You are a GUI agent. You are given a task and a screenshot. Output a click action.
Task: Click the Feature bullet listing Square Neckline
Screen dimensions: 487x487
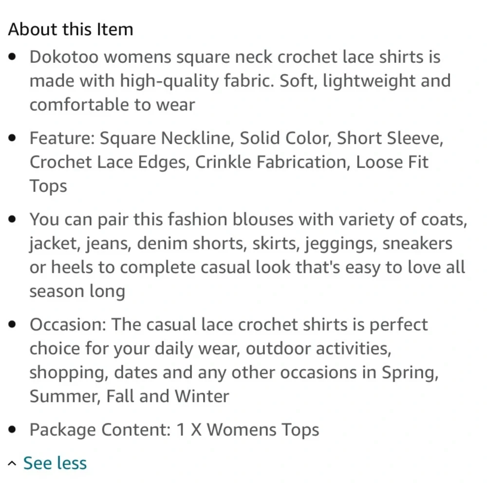[229, 161]
